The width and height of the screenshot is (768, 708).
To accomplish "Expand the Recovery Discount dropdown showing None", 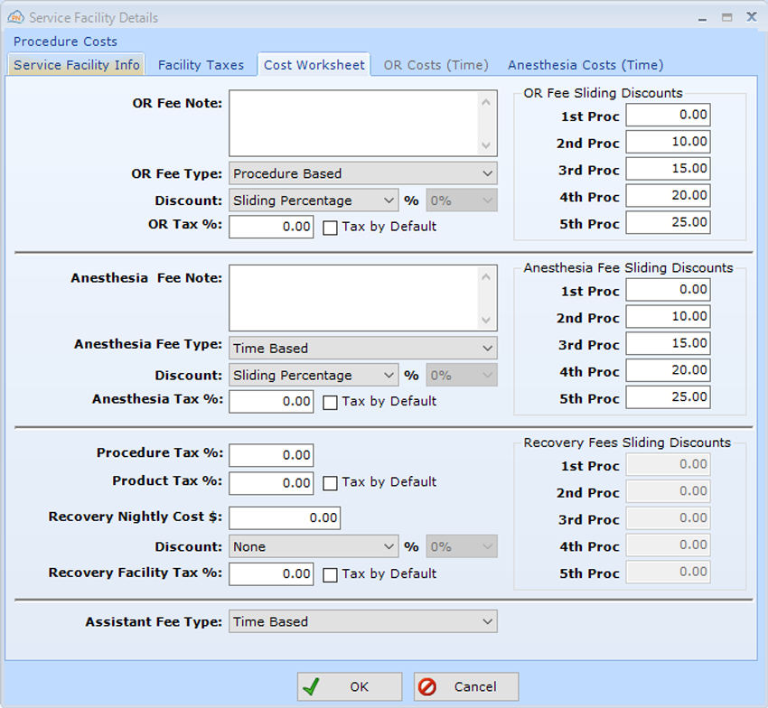I will 389,546.
